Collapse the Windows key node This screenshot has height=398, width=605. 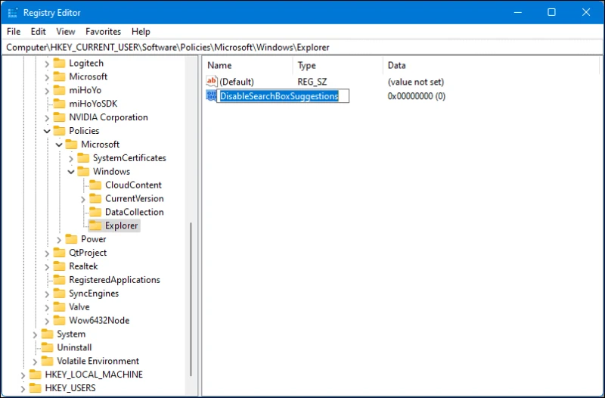71,172
